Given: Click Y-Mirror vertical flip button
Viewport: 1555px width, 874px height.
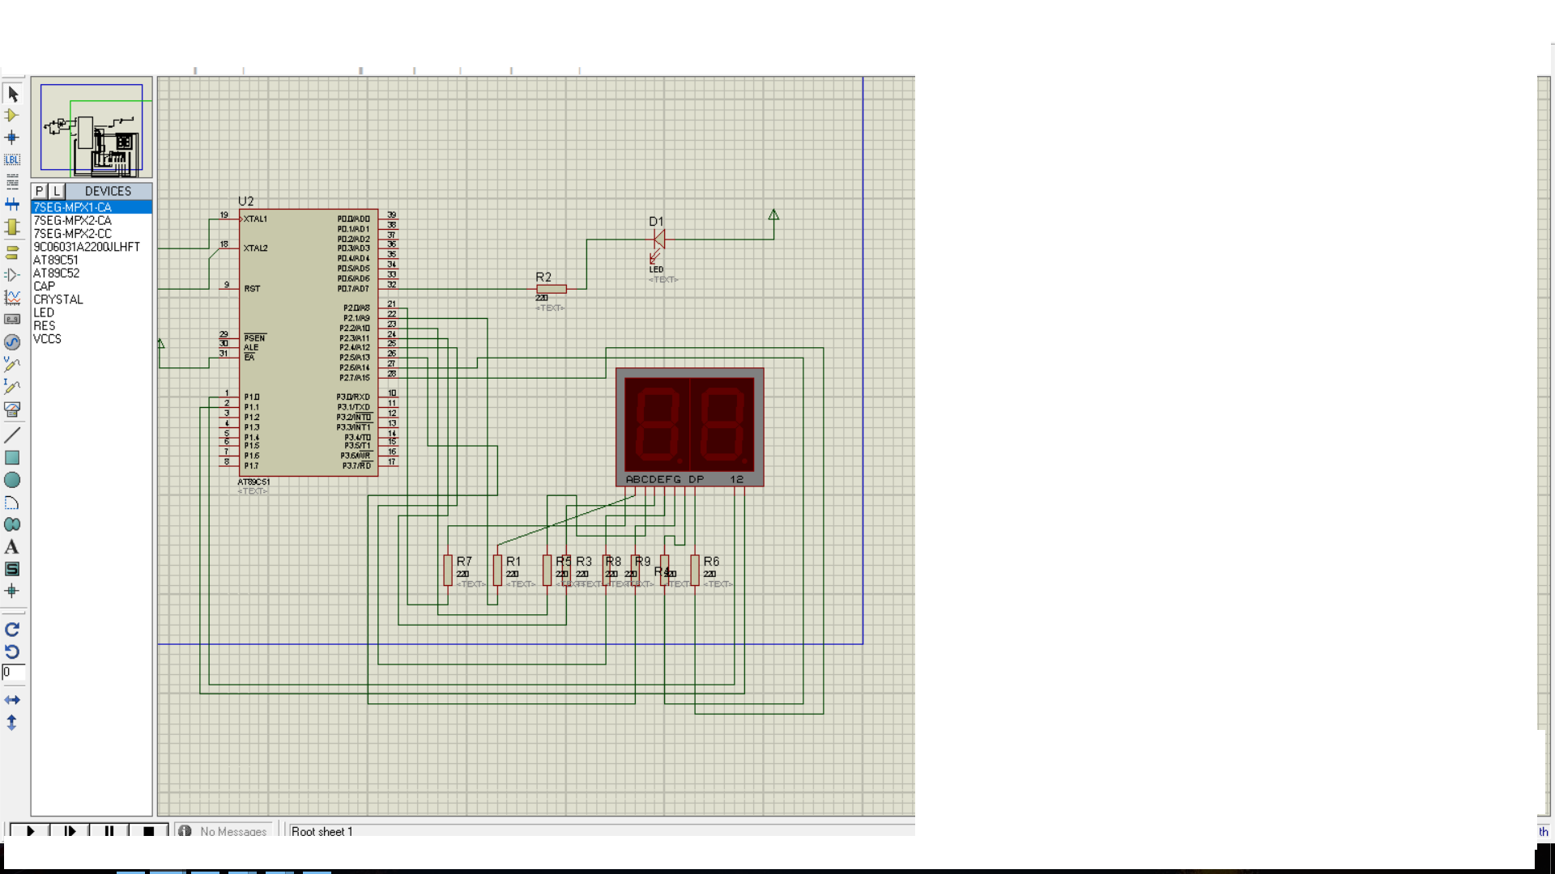Looking at the screenshot, I should 12,723.
